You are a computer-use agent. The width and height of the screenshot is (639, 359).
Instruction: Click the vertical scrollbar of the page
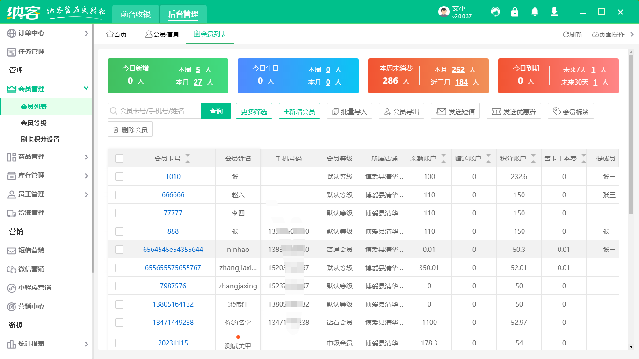click(631, 140)
